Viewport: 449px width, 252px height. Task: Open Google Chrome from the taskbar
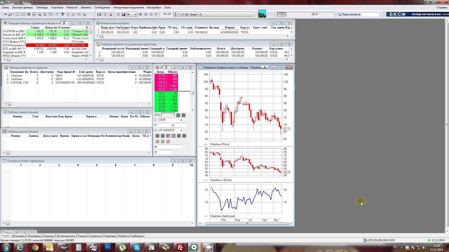[x=35, y=247]
